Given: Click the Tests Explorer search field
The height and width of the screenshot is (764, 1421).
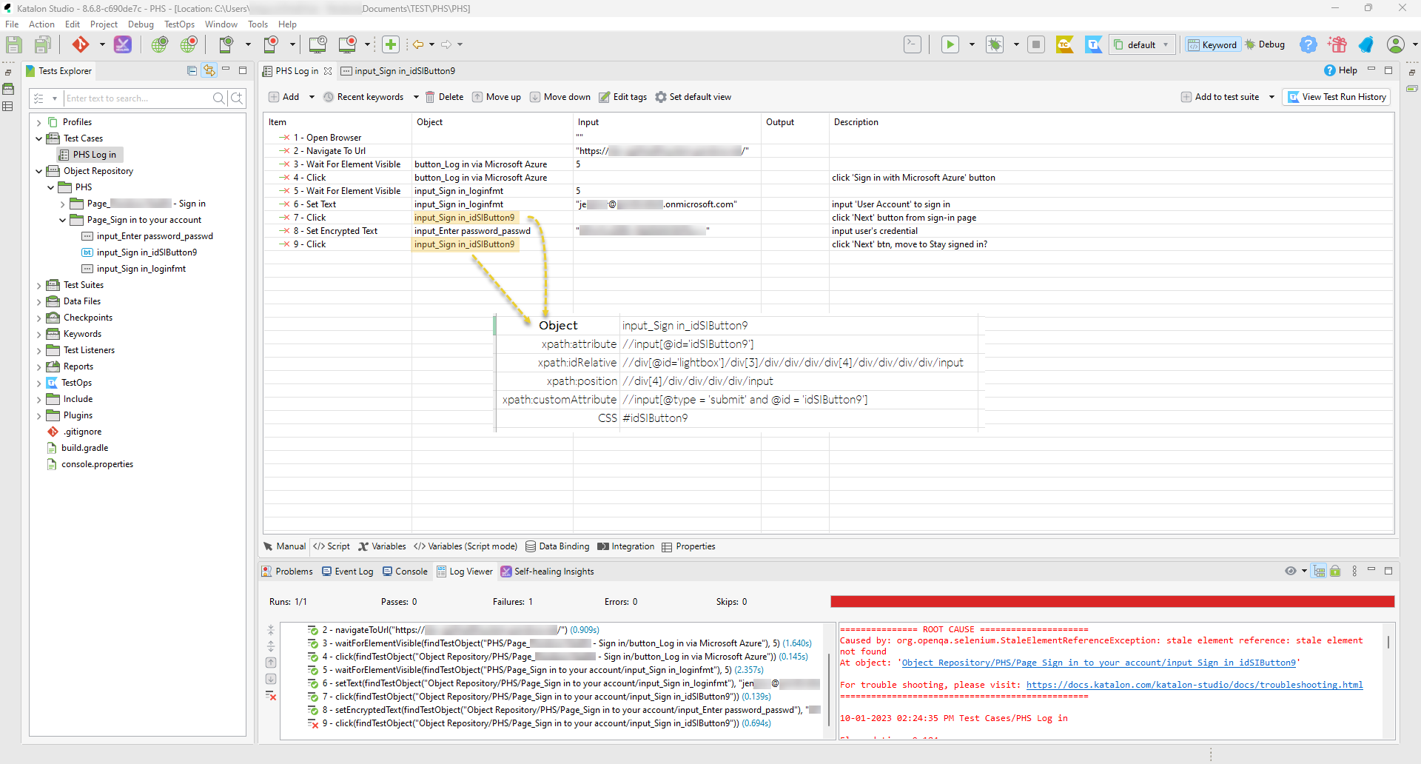Looking at the screenshot, I should (137, 98).
